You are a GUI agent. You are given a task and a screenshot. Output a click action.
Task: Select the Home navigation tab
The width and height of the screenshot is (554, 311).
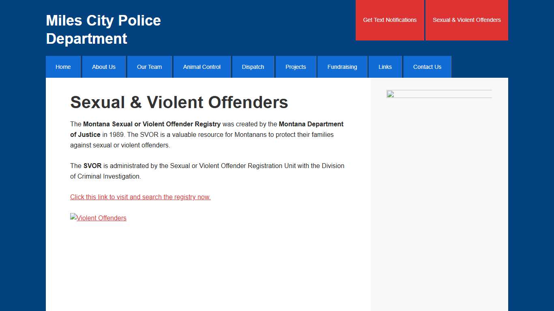63,67
